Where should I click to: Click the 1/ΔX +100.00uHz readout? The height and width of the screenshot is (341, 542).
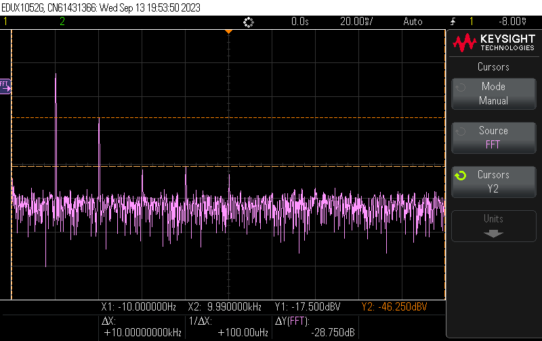(x=229, y=327)
